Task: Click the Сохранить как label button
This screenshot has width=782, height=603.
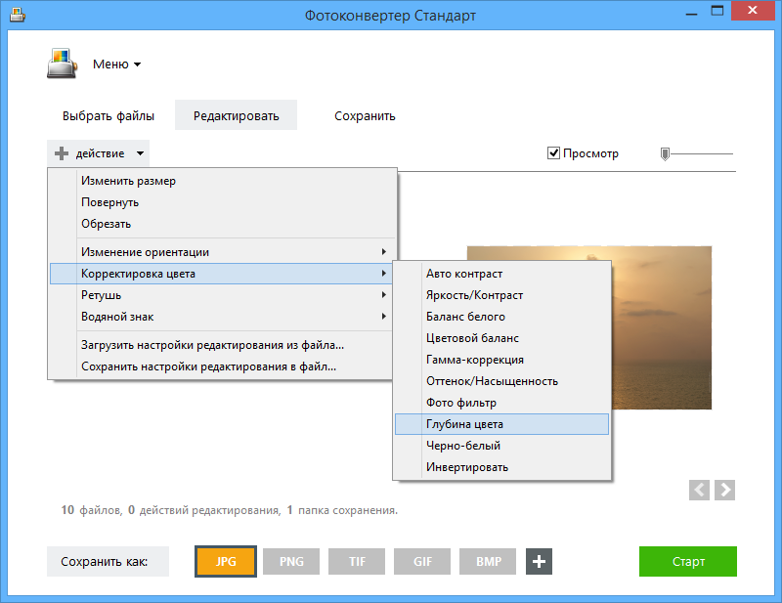Action: (x=108, y=561)
